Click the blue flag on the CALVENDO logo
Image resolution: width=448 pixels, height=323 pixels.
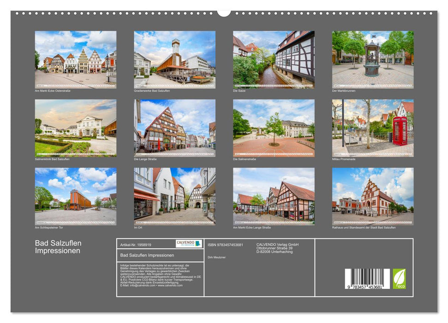coord(197,244)
